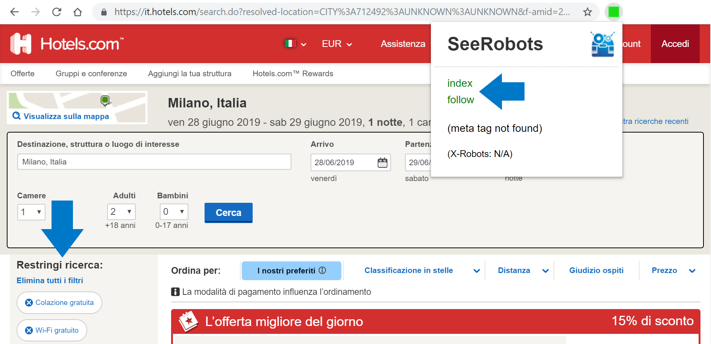
Task: Open Hotels.com Rewards
Action: point(293,74)
